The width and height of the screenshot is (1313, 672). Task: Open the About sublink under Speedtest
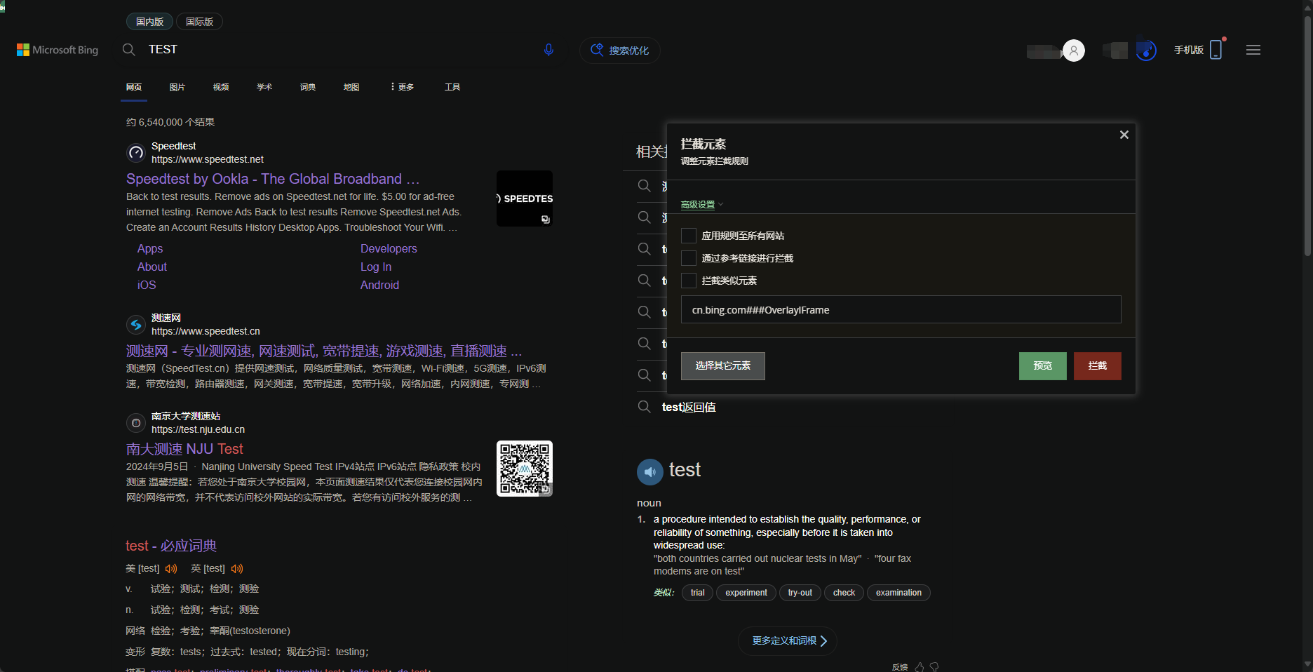[152, 267]
